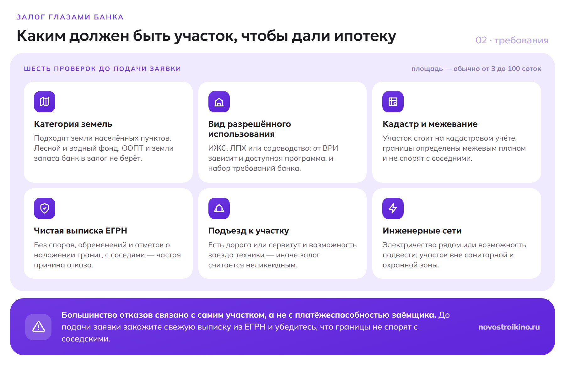Select the Категория земель heading
Viewport: 565px width, 376px height.
[73, 124]
